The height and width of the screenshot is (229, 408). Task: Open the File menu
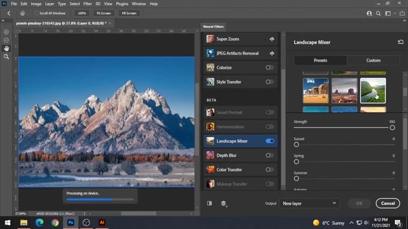click(14, 4)
